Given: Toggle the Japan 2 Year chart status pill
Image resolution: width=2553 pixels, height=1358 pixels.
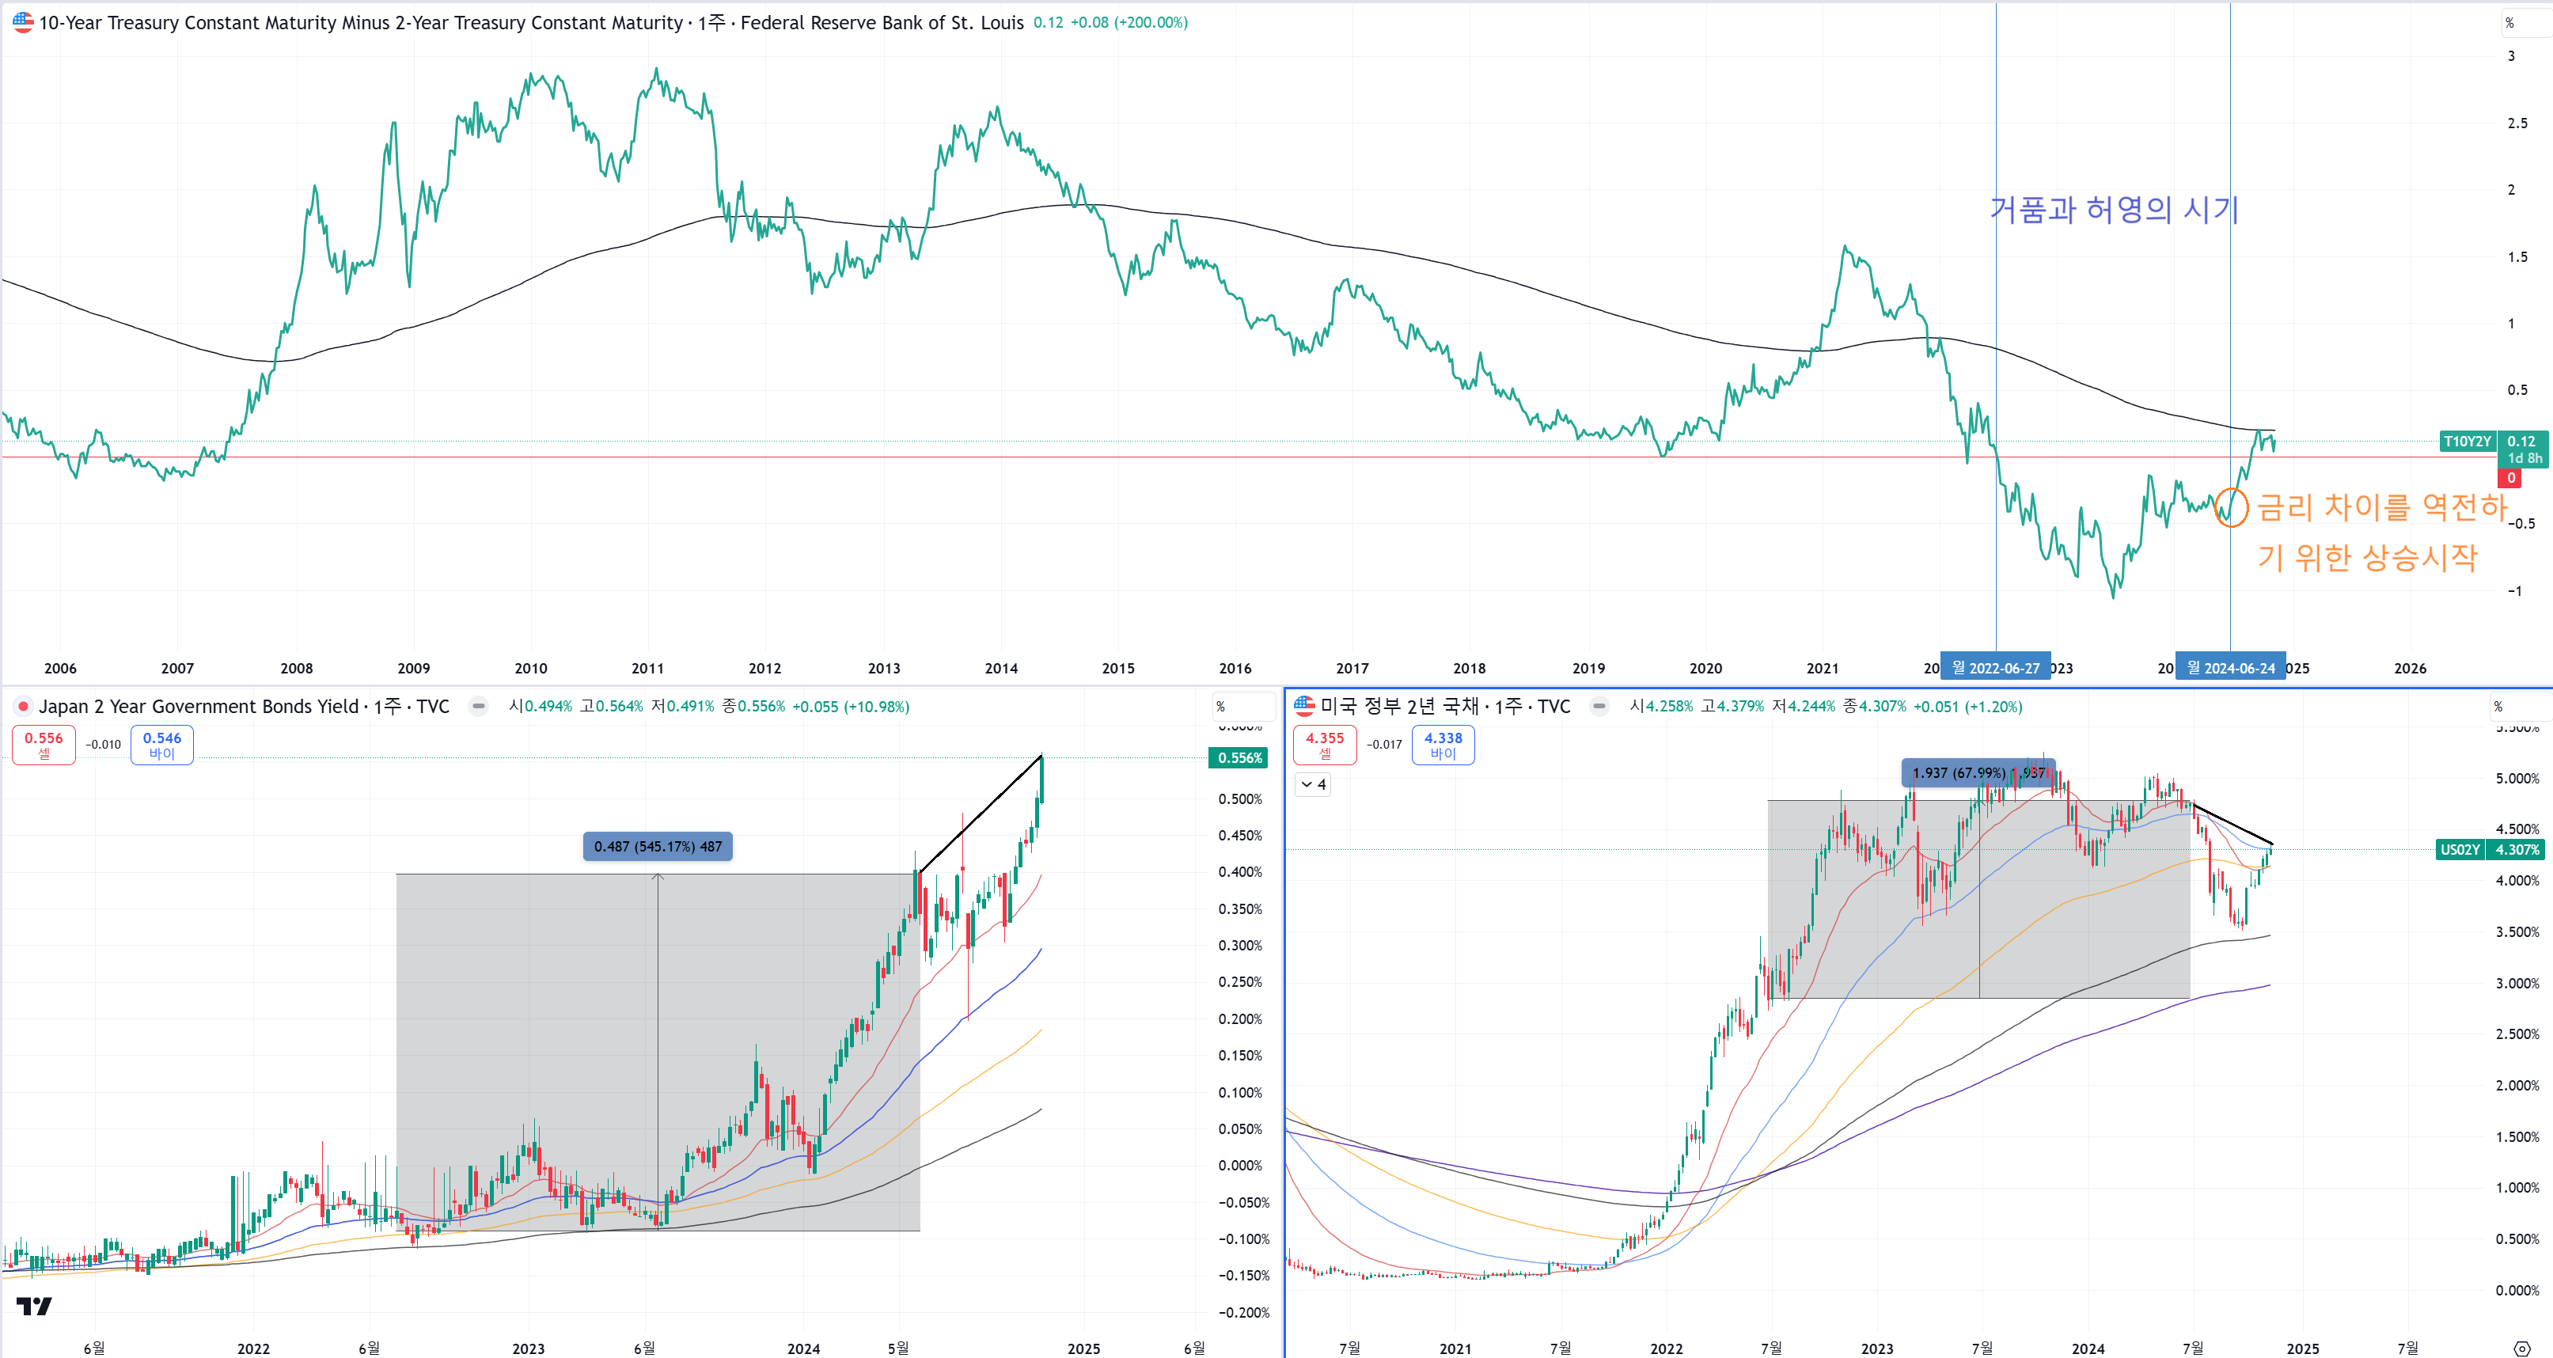Looking at the screenshot, I should coord(479,706).
